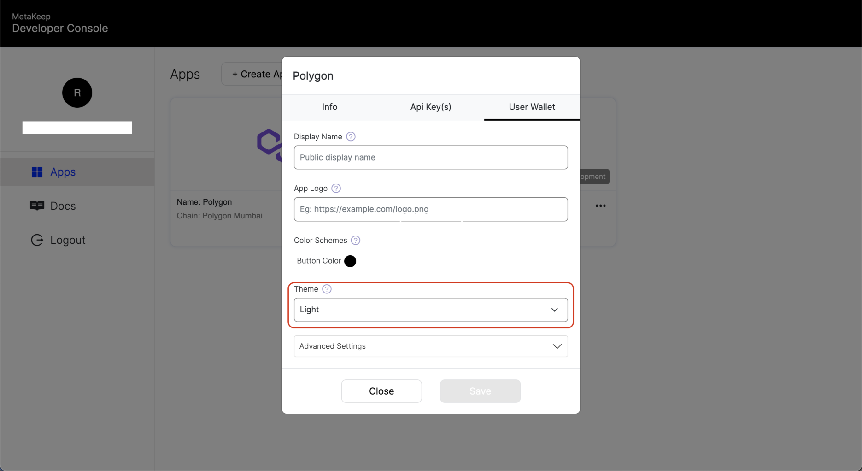The height and width of the screenshot is (471, 862).
Task: Click the Apps grid icon in sidebar
Action: pos(37,172)
